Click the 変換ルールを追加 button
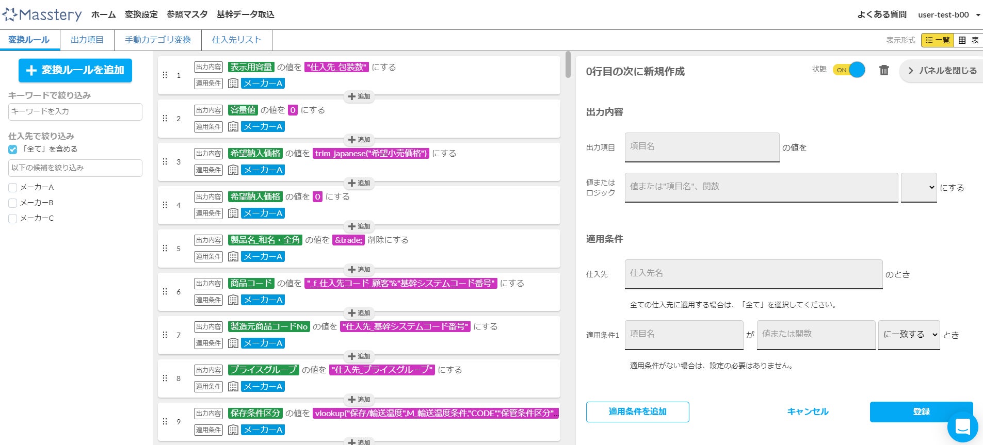 (x=75, y=70)
